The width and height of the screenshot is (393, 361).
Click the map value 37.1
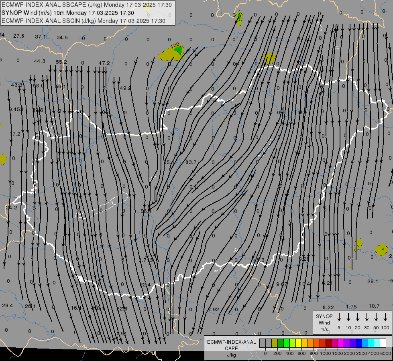coord(41,37)
